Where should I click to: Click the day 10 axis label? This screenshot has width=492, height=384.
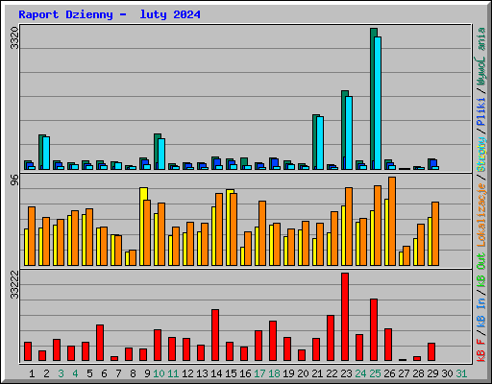pos(159,373)
